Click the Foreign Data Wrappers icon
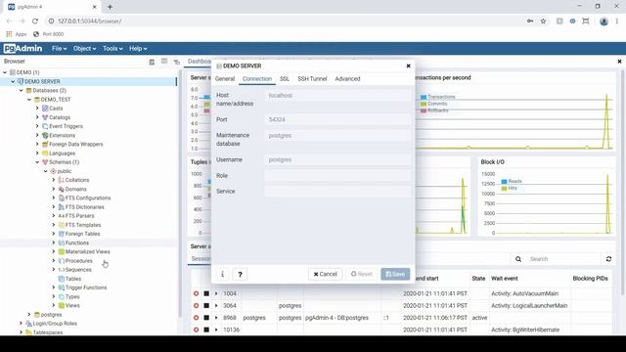The image size is (626, 352). point(45,144)
